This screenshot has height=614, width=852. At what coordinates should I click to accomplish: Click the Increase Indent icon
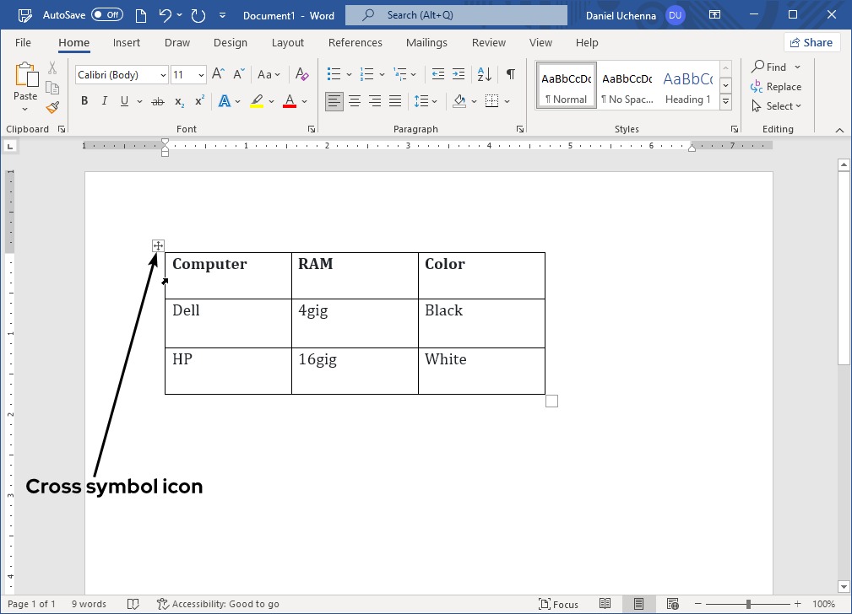459,74
